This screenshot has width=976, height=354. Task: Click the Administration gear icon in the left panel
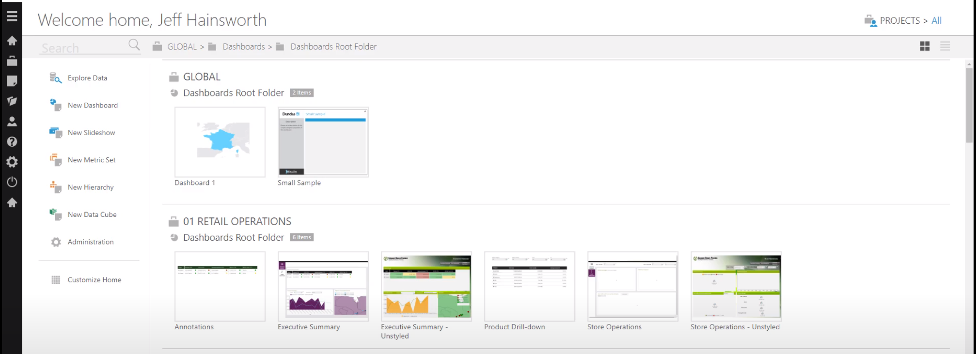[56, 242]
